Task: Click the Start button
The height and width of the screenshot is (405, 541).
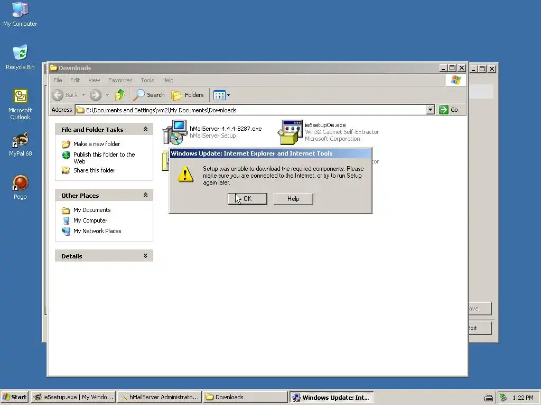Action: (x=14, y=397)
